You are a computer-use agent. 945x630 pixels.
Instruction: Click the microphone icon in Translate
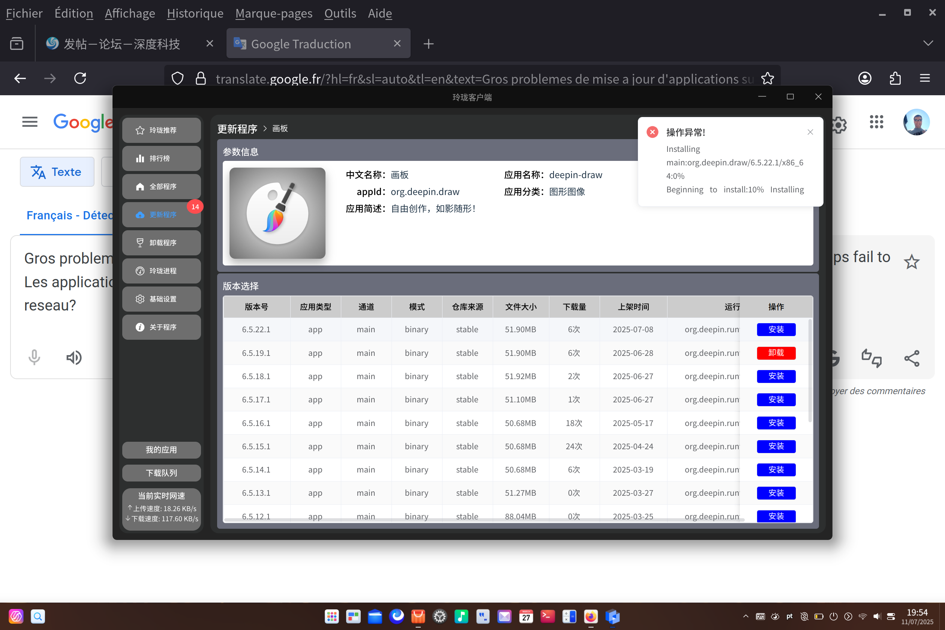(34, 357)
